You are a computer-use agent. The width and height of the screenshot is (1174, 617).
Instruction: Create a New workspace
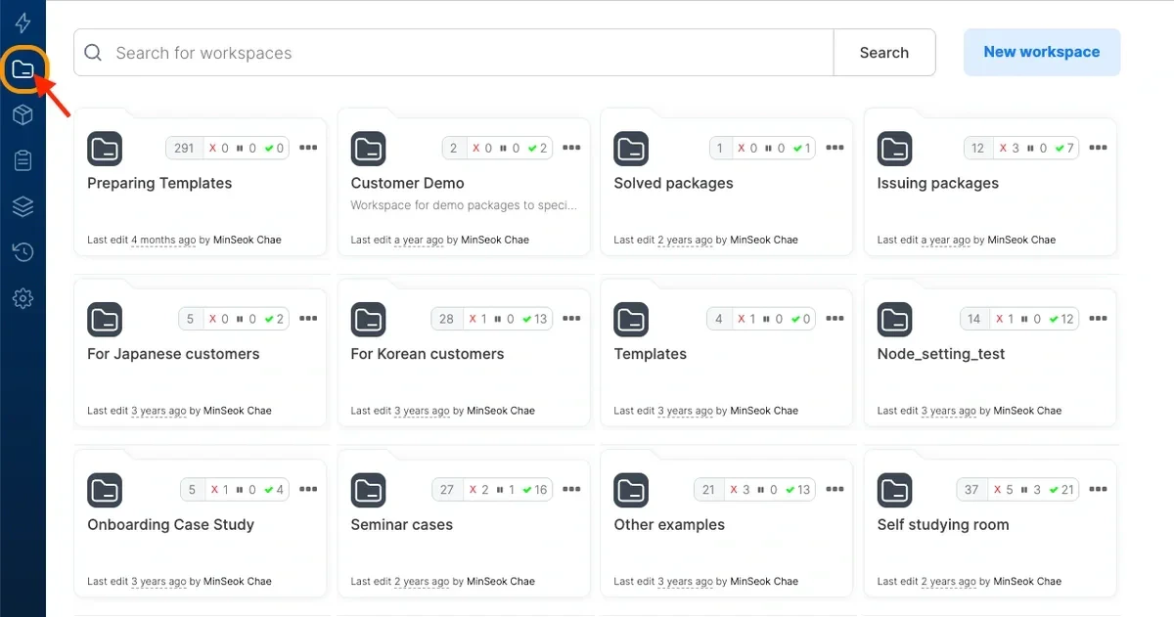click(1041, 52)
